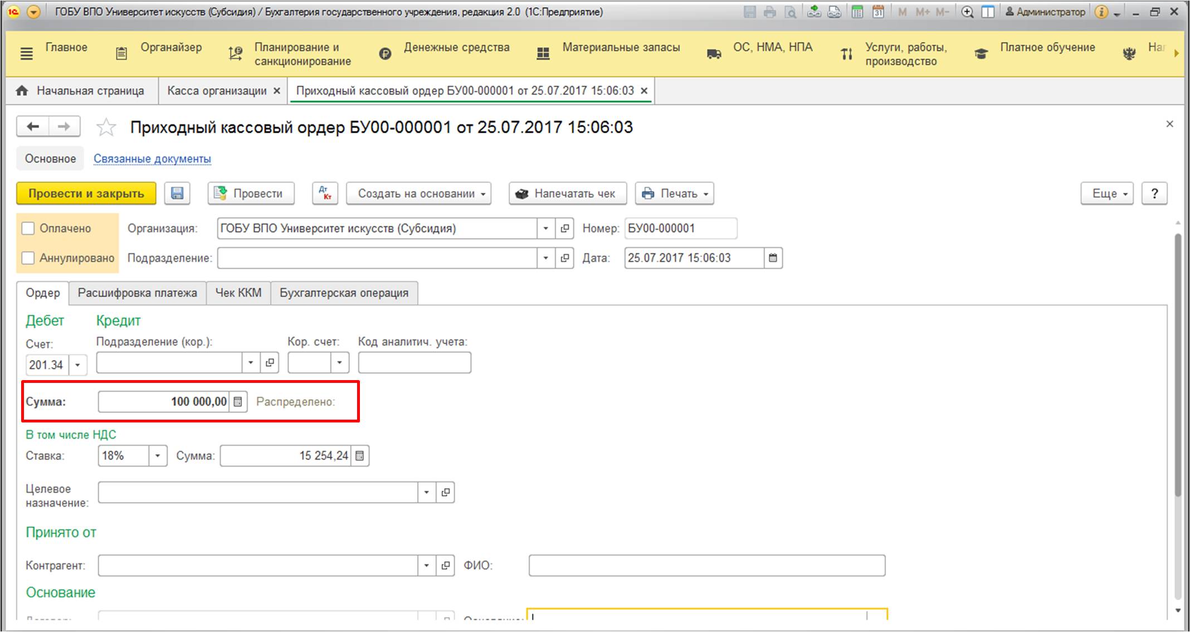This screenshot has width=1190, height=632.
Task: Open Создать на основании menu
Action: click(x=418, y=193)
